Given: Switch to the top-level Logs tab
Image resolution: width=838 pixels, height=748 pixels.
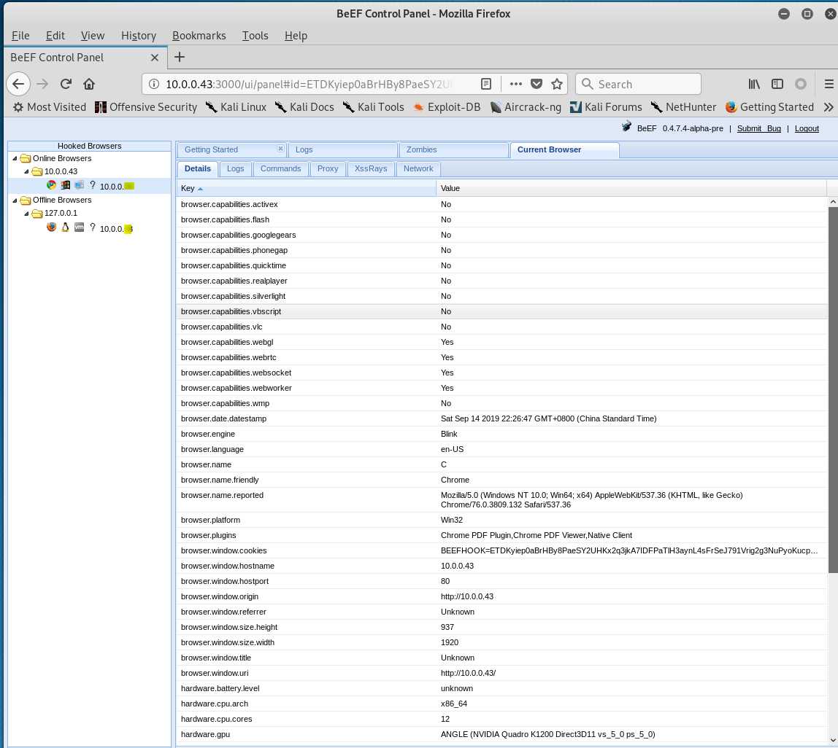Looking at the screenshot, I should coord(342,150).
